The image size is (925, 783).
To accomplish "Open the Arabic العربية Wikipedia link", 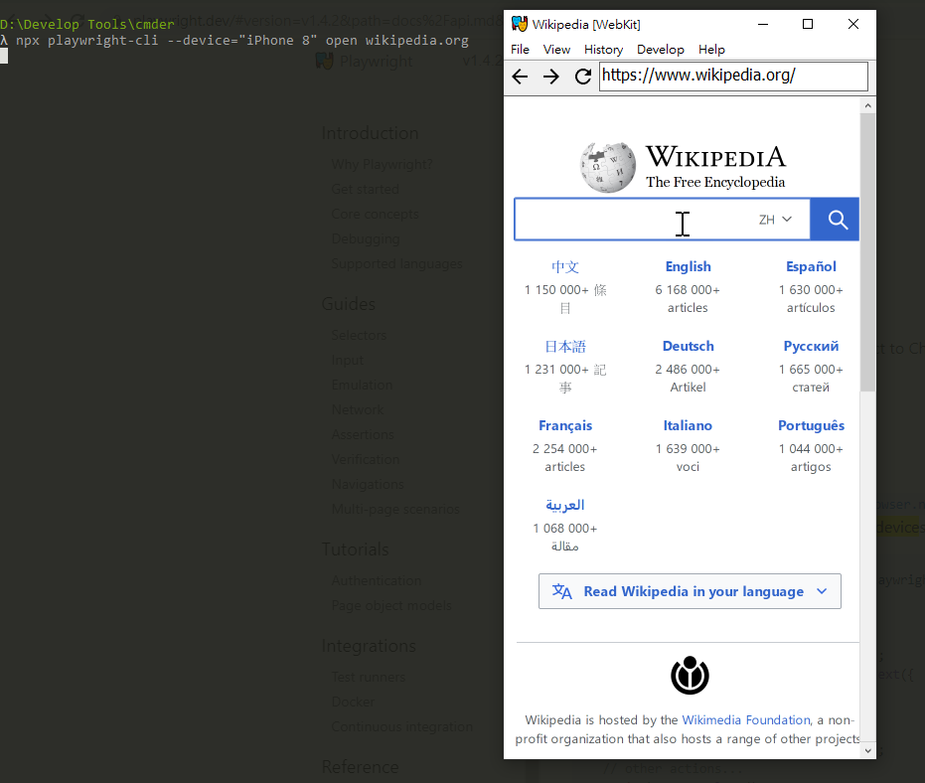I will coord(565,505).
